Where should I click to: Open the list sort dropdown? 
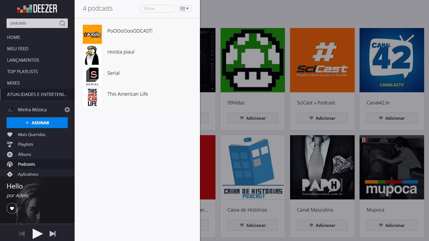coord(185,9)
